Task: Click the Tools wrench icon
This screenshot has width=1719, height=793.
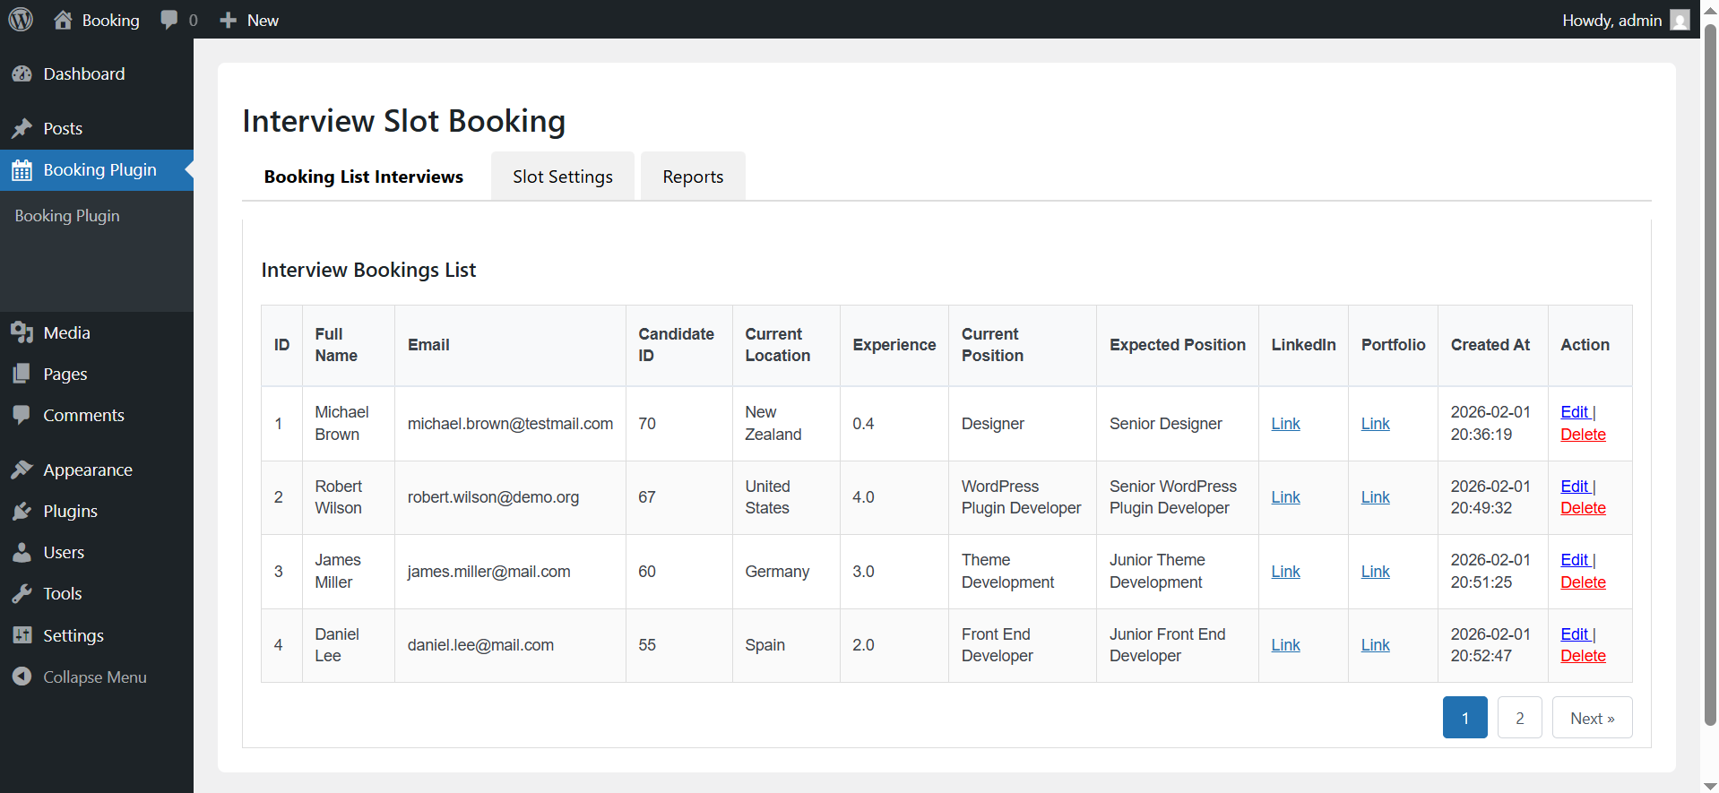Action: pos(22,593)
